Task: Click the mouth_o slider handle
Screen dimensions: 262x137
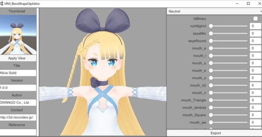Action: [211, 78]
